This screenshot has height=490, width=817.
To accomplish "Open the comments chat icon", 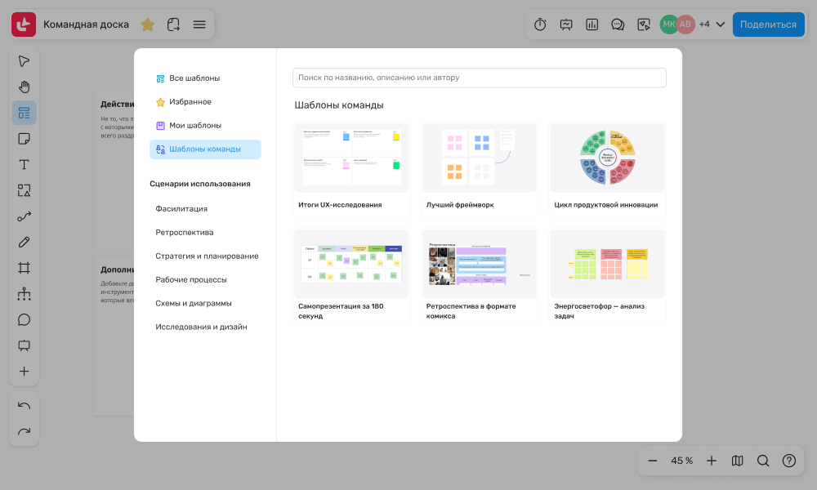I will (618, 24).
